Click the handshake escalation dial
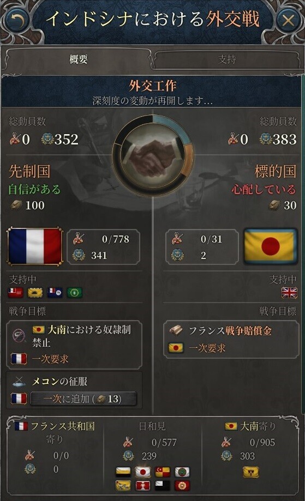Image resolution: width=305 pixels, height=501 pixels. point(153,155)
